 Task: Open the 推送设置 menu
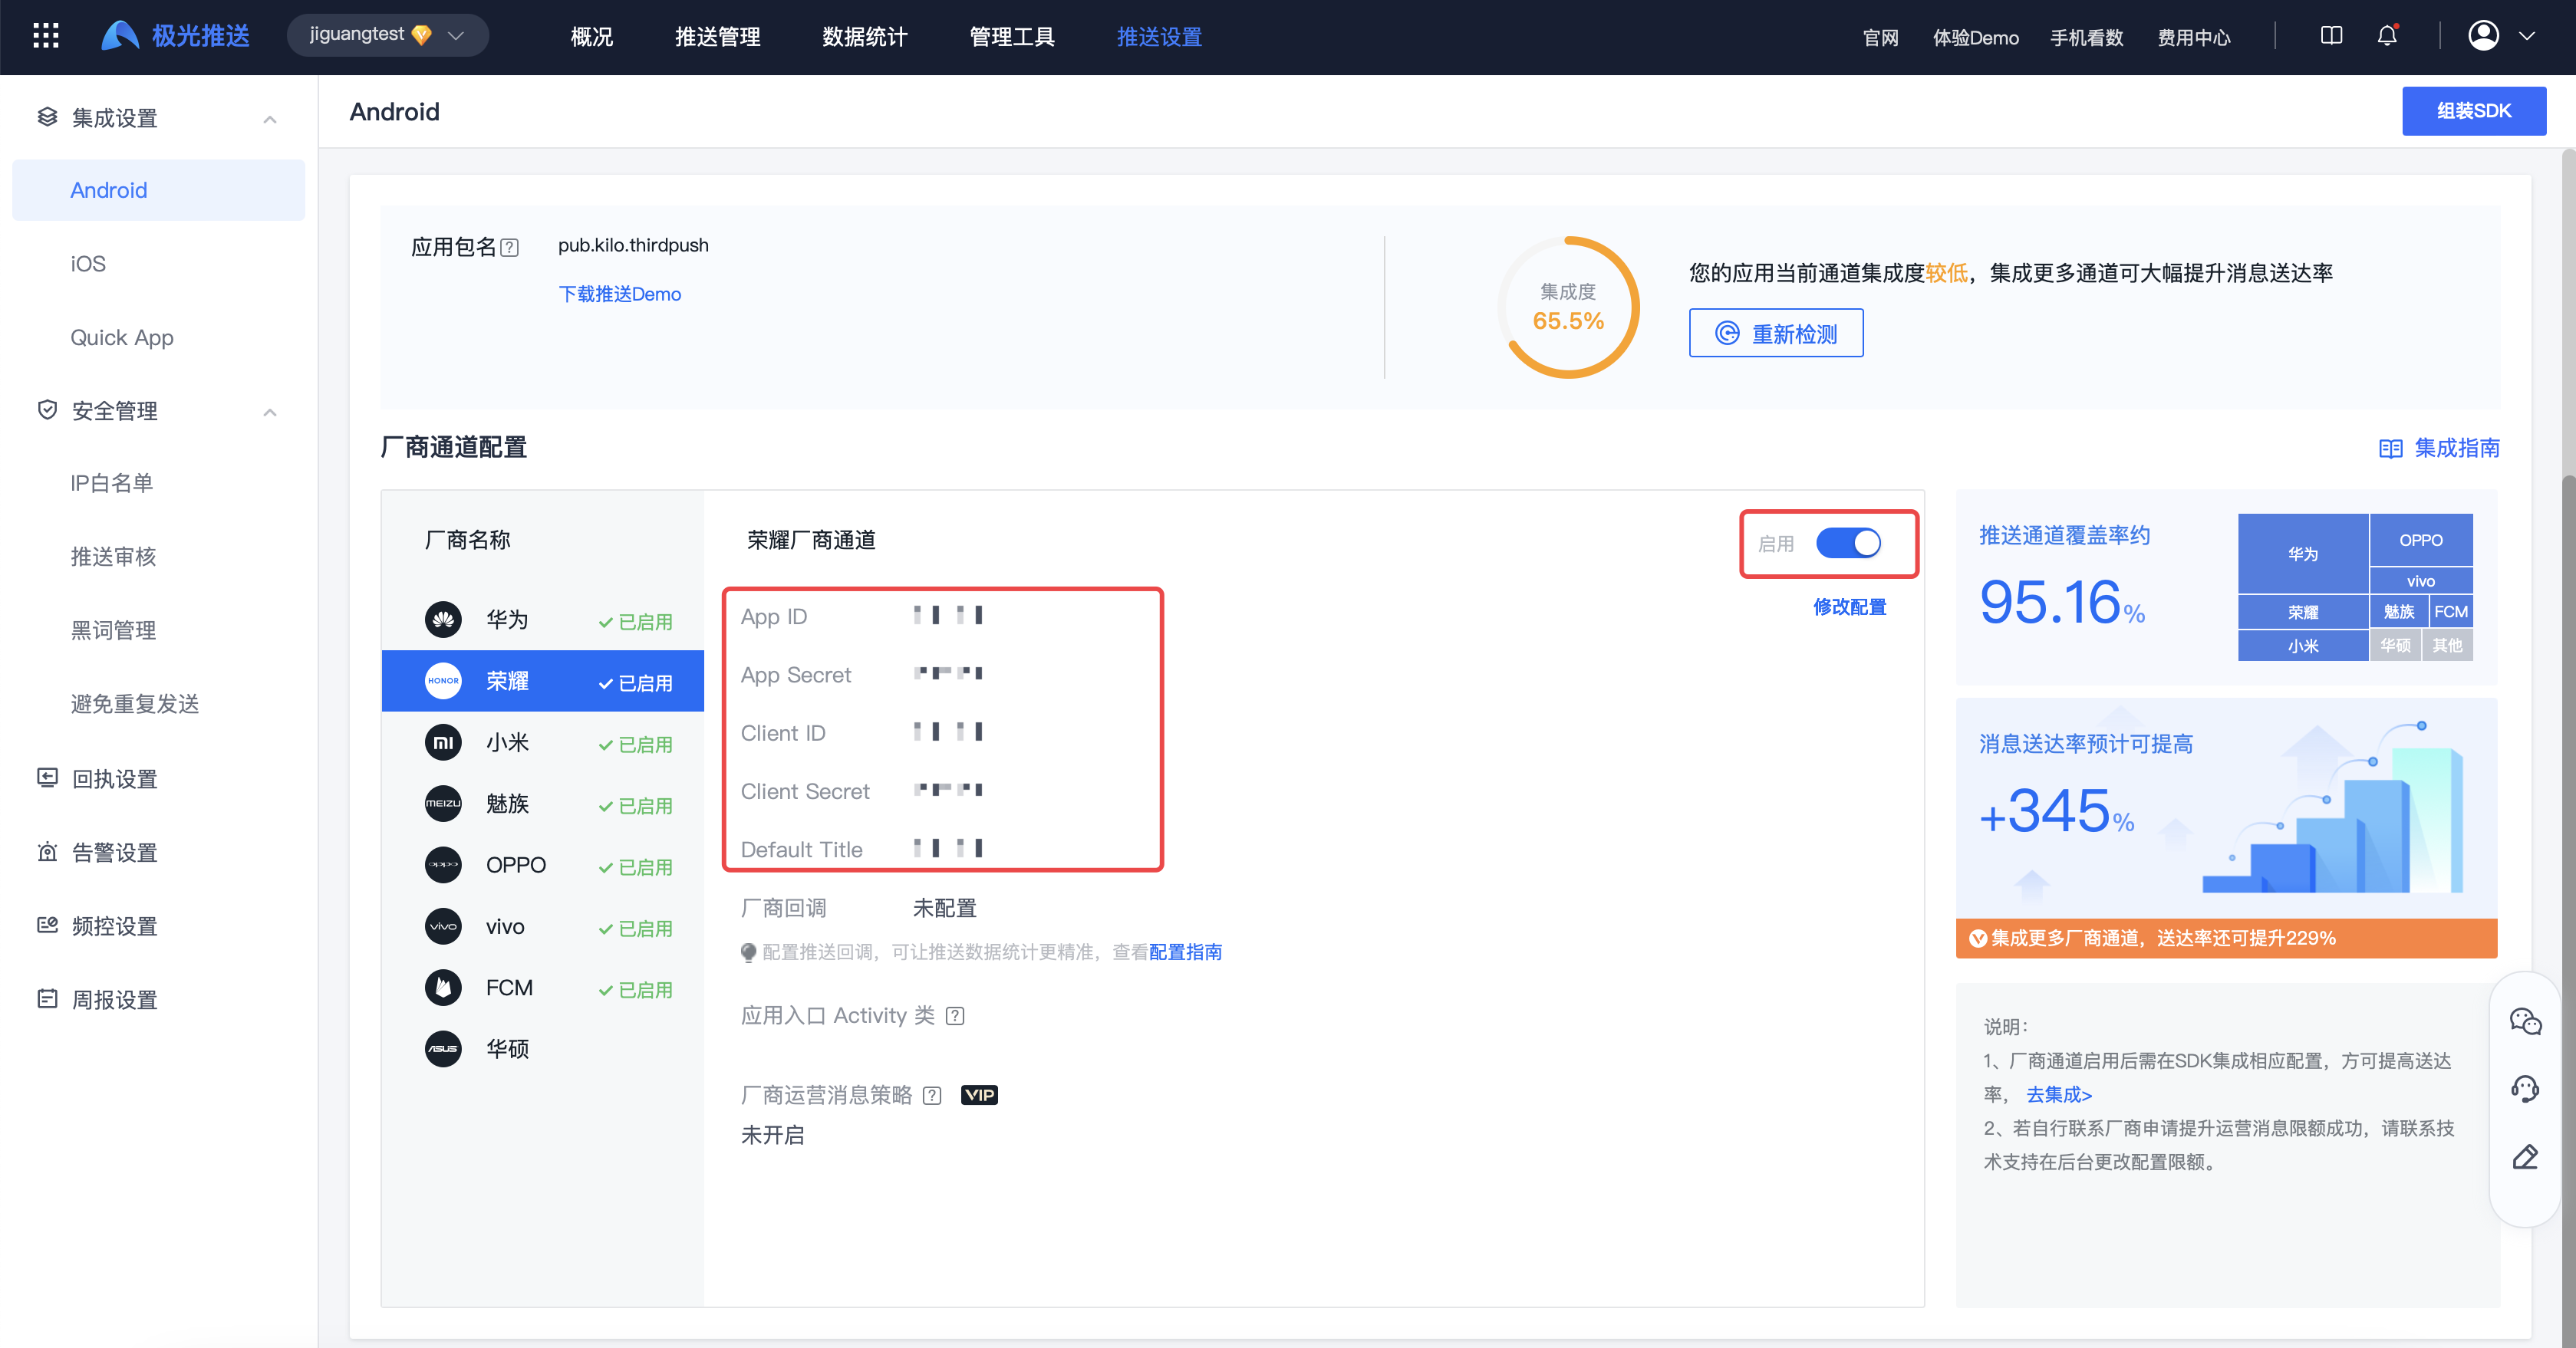tap(1159, 37)
